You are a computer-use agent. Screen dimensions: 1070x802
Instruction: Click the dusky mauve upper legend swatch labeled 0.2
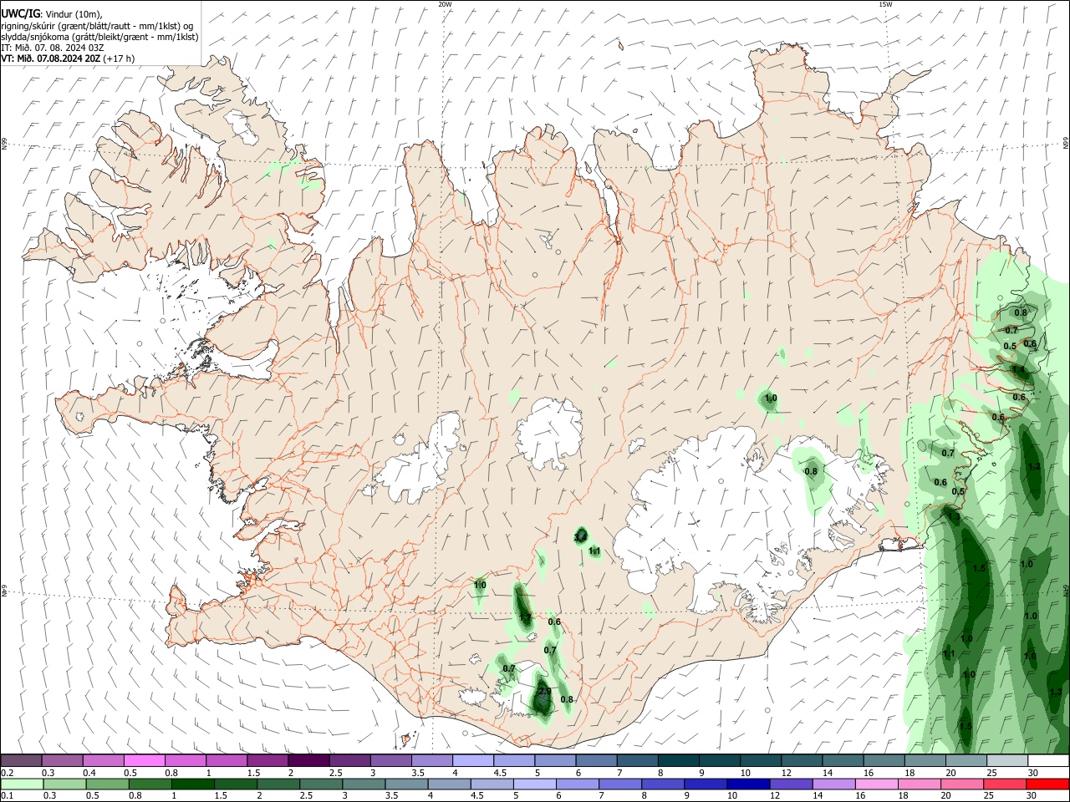[x=21, y=761]
